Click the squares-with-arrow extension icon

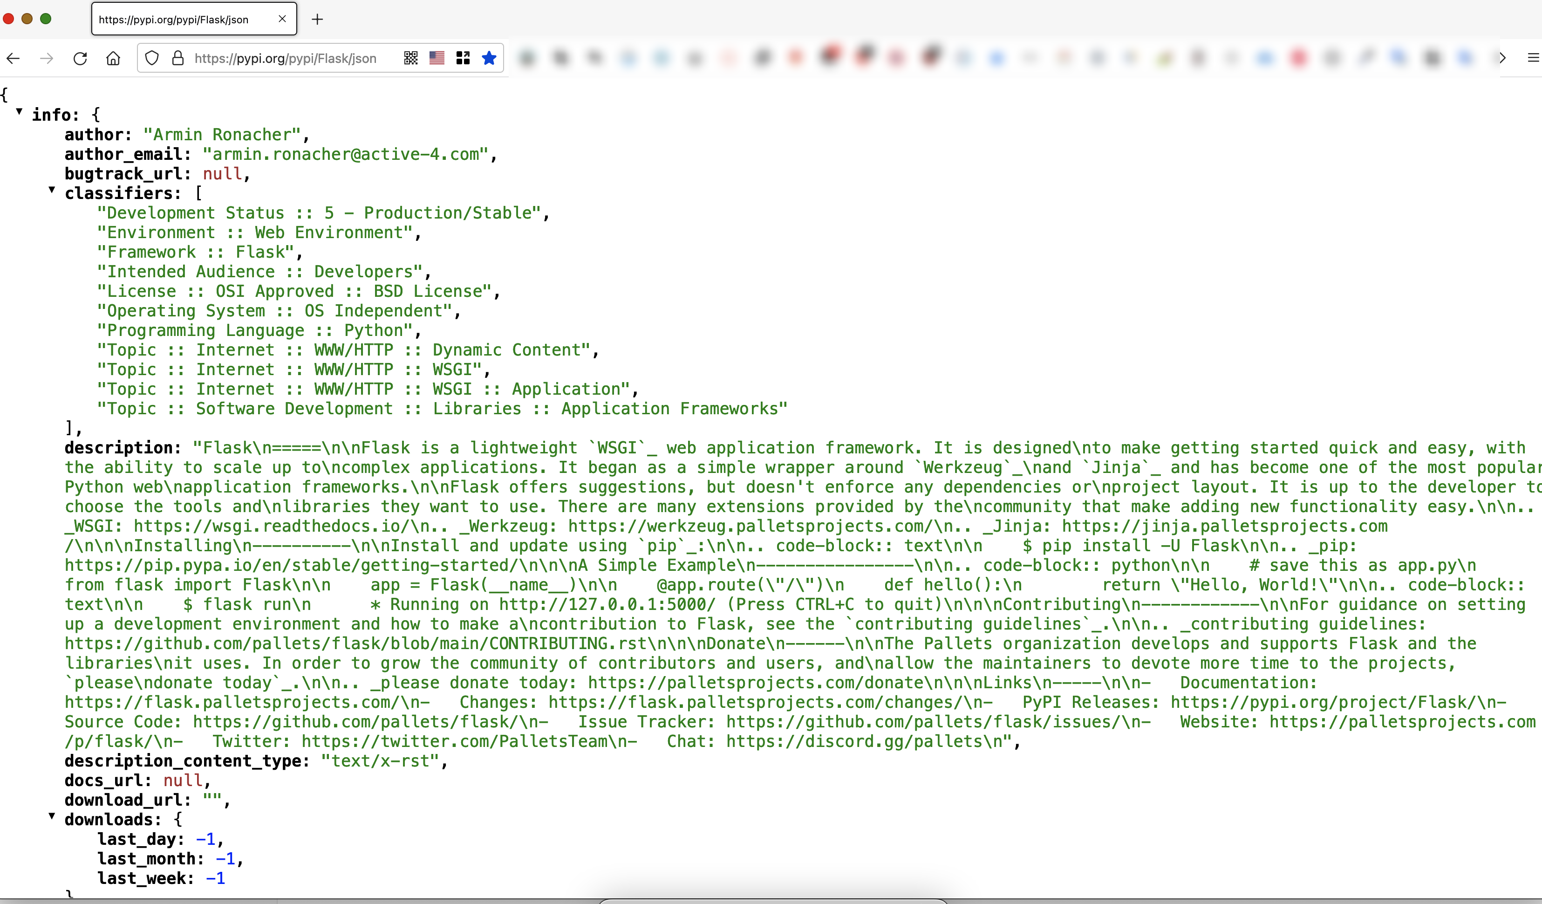click(463, 58)
